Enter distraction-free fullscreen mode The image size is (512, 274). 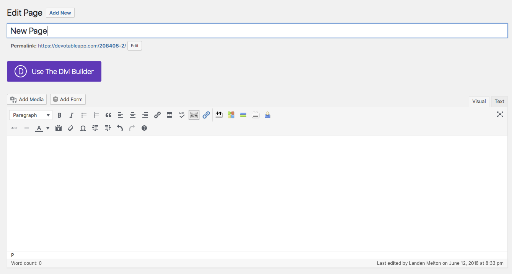(500, 114)
